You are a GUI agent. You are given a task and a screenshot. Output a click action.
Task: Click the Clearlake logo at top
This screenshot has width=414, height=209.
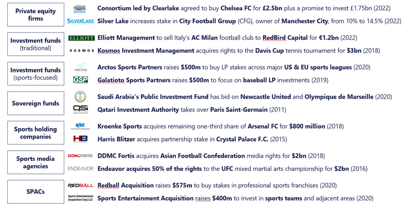click(79, 9)
